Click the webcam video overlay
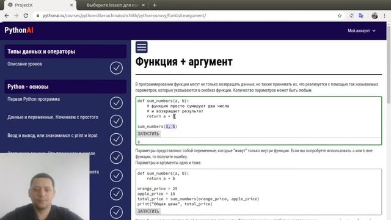Screen dimensions: 391x220 (45, 186)
